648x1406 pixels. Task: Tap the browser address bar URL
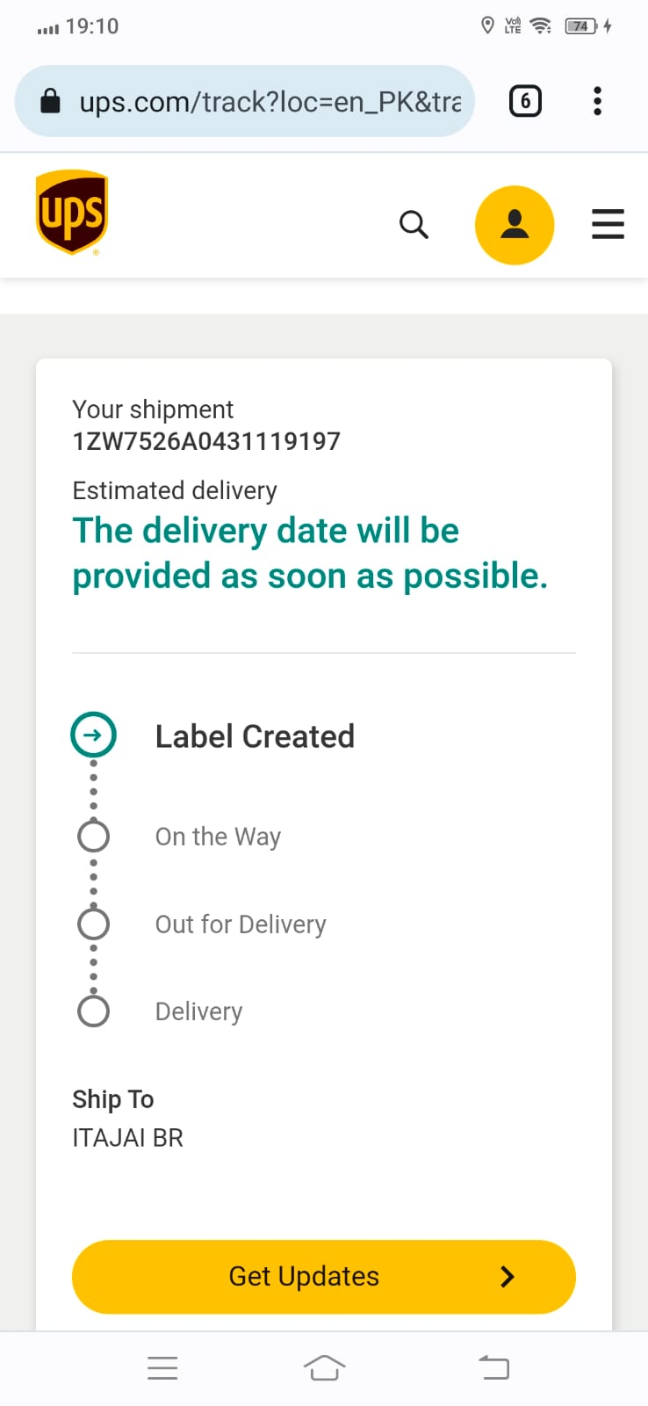click(270, 102)
